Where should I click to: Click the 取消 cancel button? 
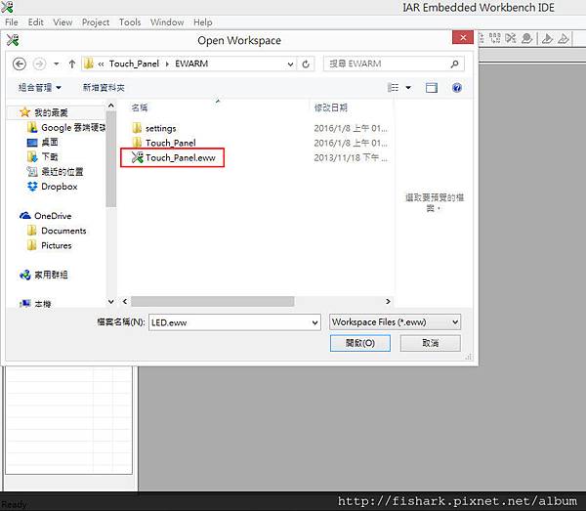(x=430, y=343)
